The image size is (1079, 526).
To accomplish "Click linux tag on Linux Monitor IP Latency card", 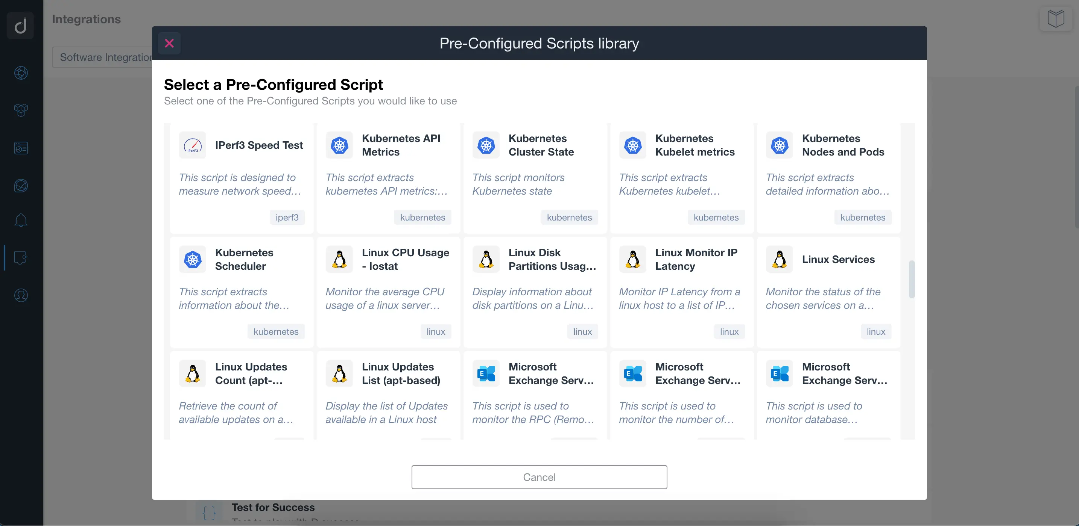I will [x=729, y=331].
